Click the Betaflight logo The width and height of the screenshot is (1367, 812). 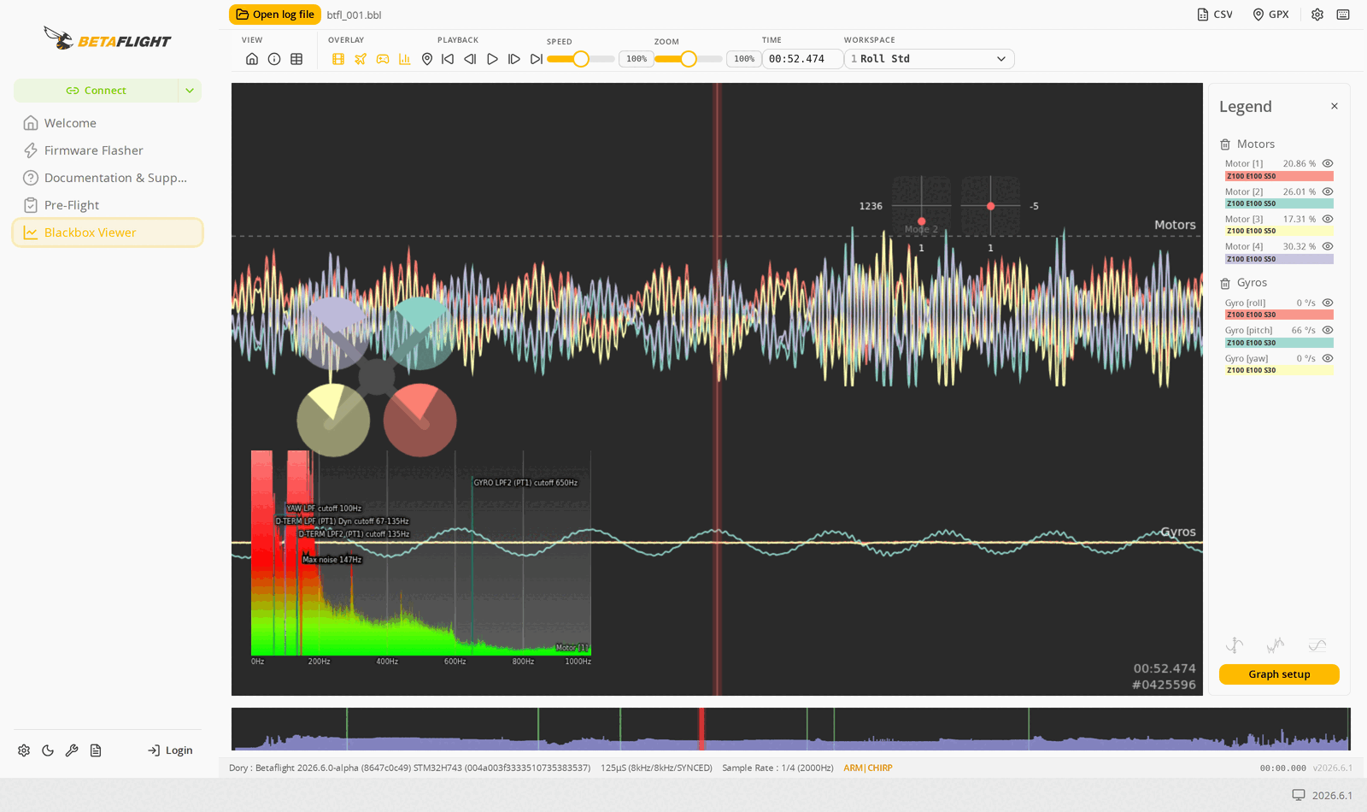click(x=108, y=39)
